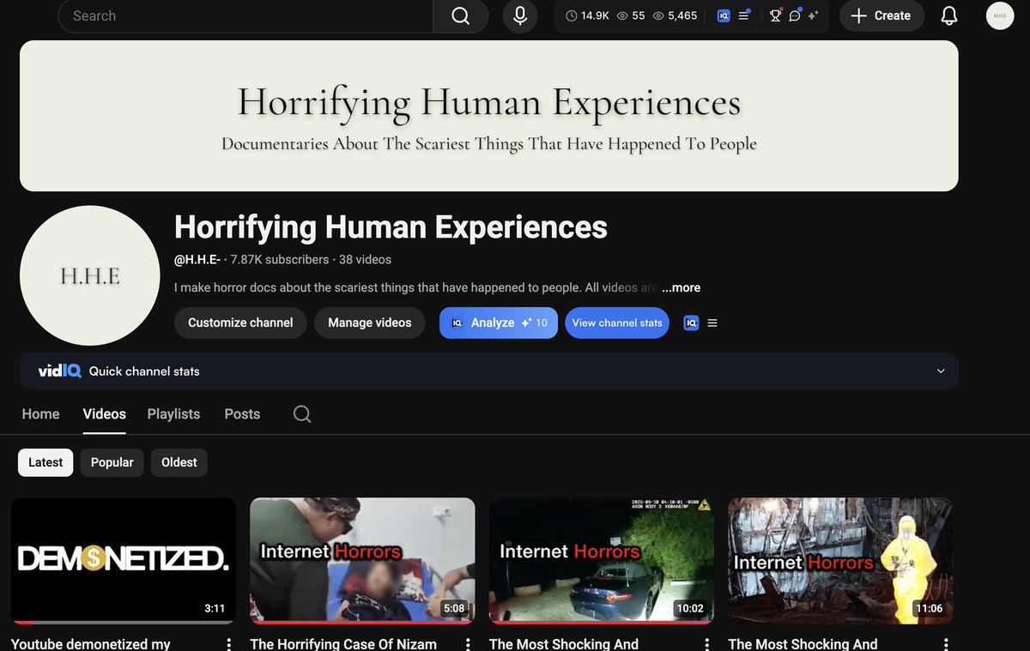
Task: Open the DEMONETIZED video thumbnail
Action: click(124, 560)
